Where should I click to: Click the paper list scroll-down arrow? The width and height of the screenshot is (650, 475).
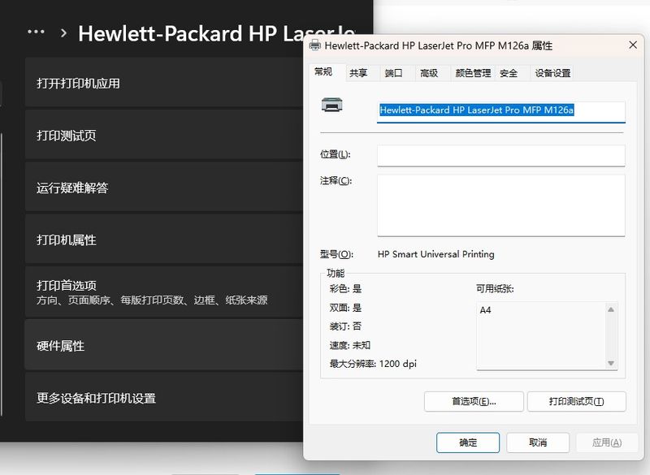pos(611,363)
